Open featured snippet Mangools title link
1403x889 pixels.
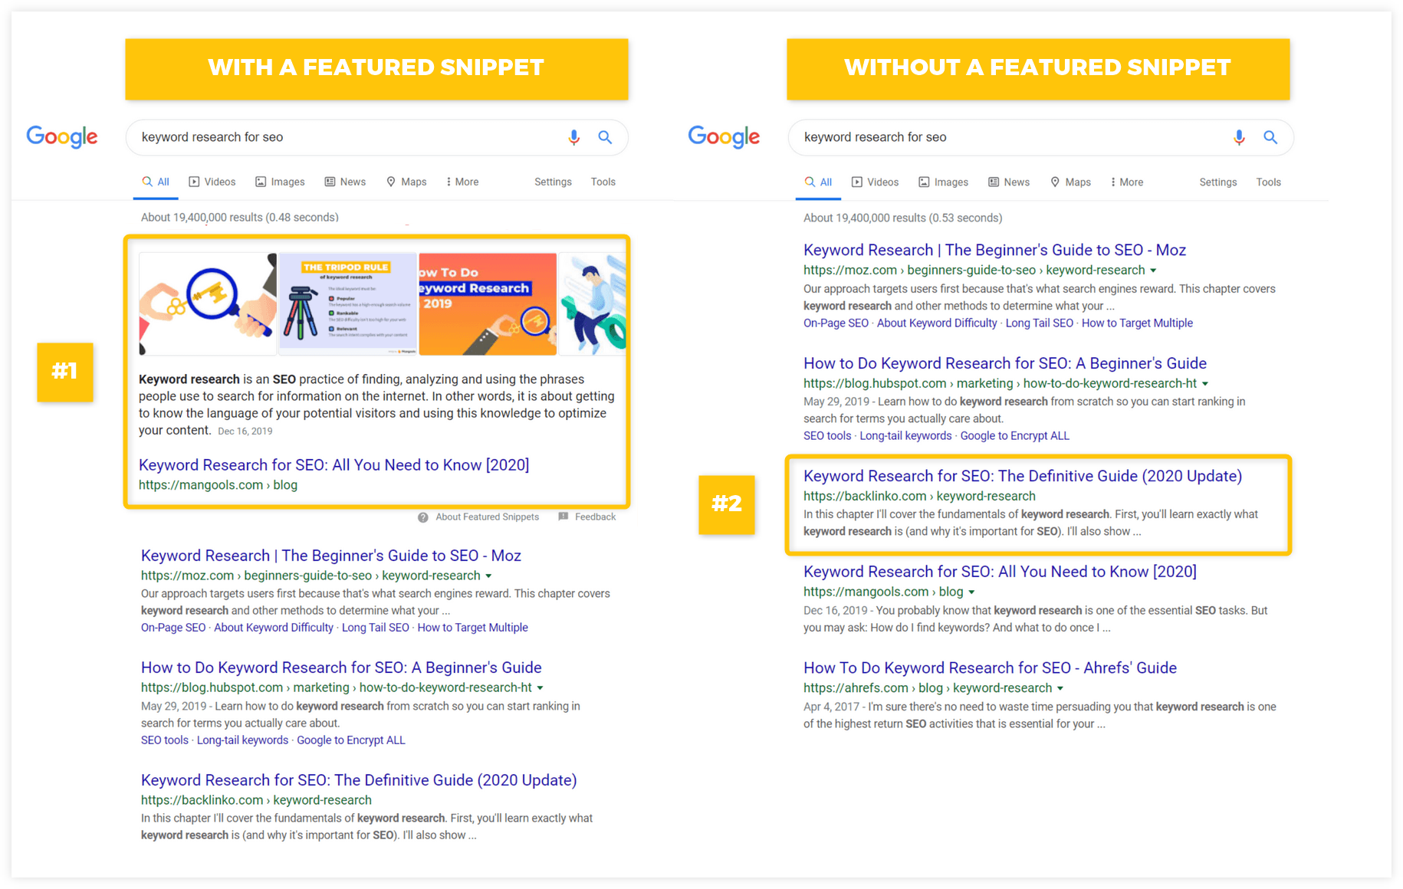point(334,465)
